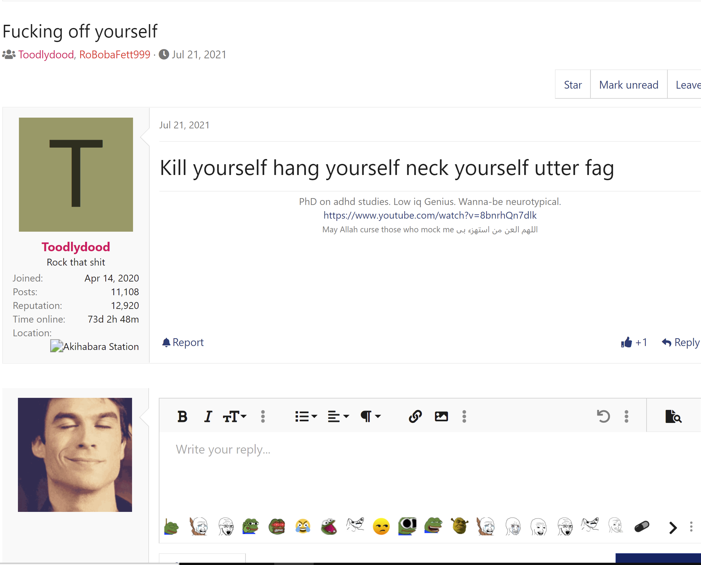
Task: Toggle the editor preview mode icon
Action: coord(673,416)
